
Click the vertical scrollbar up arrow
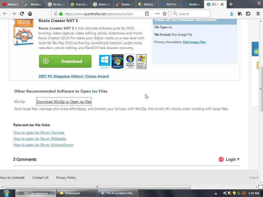[261, 21]
